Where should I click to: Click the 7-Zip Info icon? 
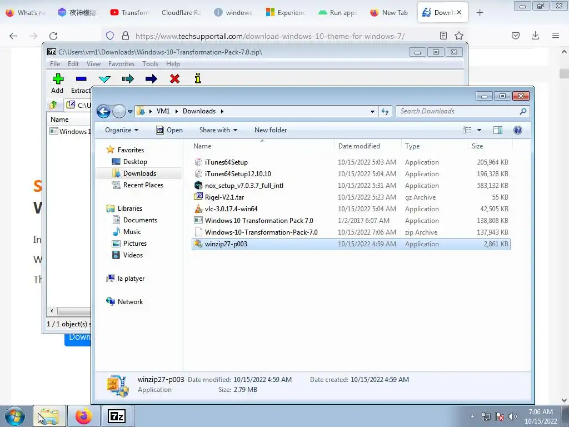point(198,78)
